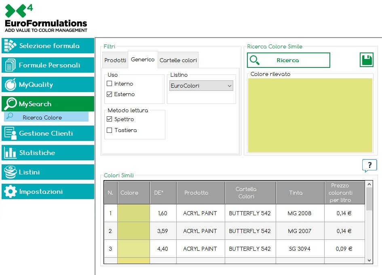This screenshot has width=382, height=275.
Task: Click DE value 4,40
Action: point(163,249)
